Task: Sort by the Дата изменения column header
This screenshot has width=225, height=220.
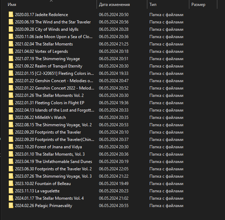Action: 114,5
